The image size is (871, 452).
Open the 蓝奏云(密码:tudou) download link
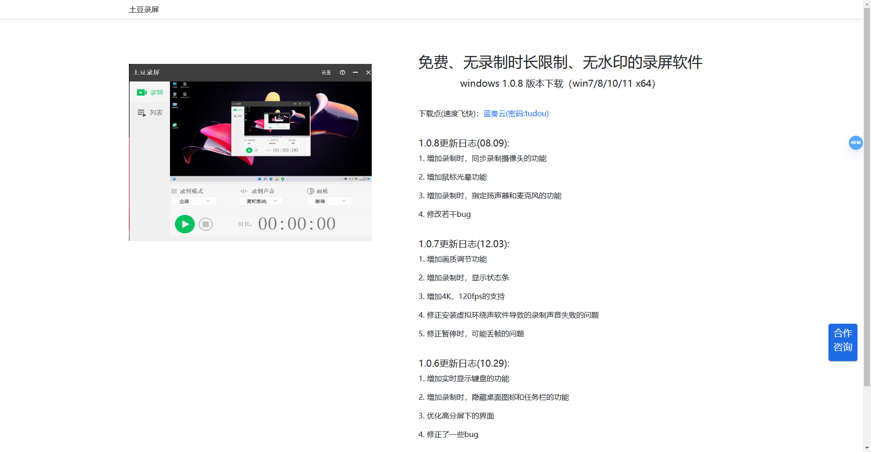[x=516, y=113]
